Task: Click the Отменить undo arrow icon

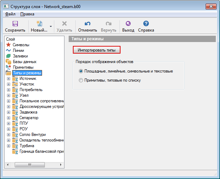Action: click(87, 24)
